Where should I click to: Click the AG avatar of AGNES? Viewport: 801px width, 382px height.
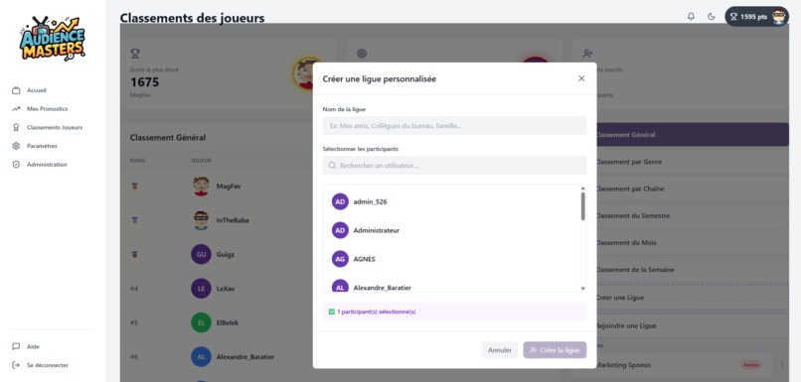coord(340,259)
